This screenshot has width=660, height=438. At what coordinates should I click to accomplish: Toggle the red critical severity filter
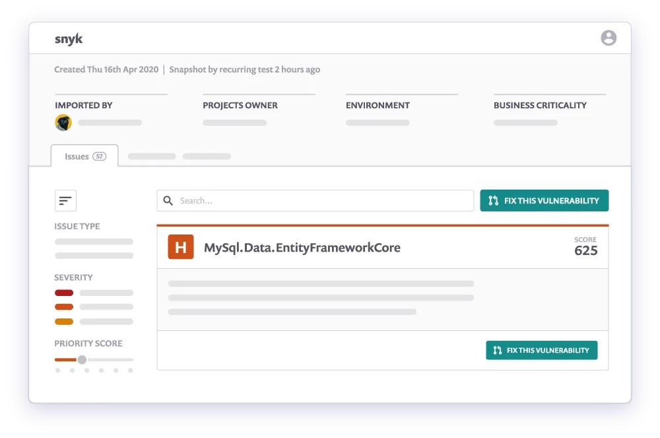63,292
